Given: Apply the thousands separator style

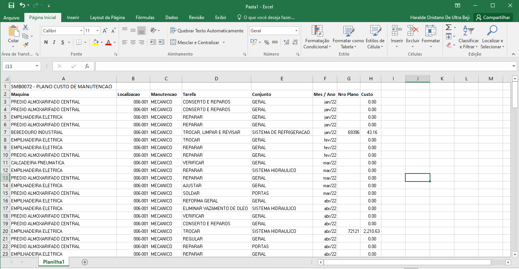Looking at the screenshot, I should tap(275, 43).
